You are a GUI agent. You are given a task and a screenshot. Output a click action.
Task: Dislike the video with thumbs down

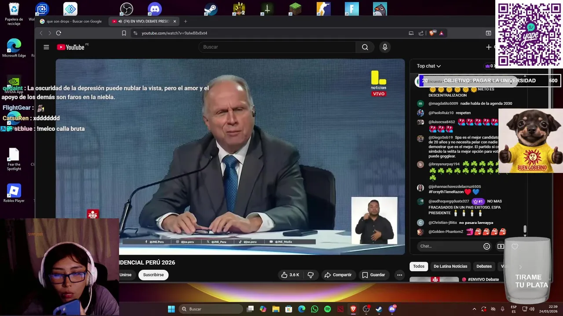311,275
